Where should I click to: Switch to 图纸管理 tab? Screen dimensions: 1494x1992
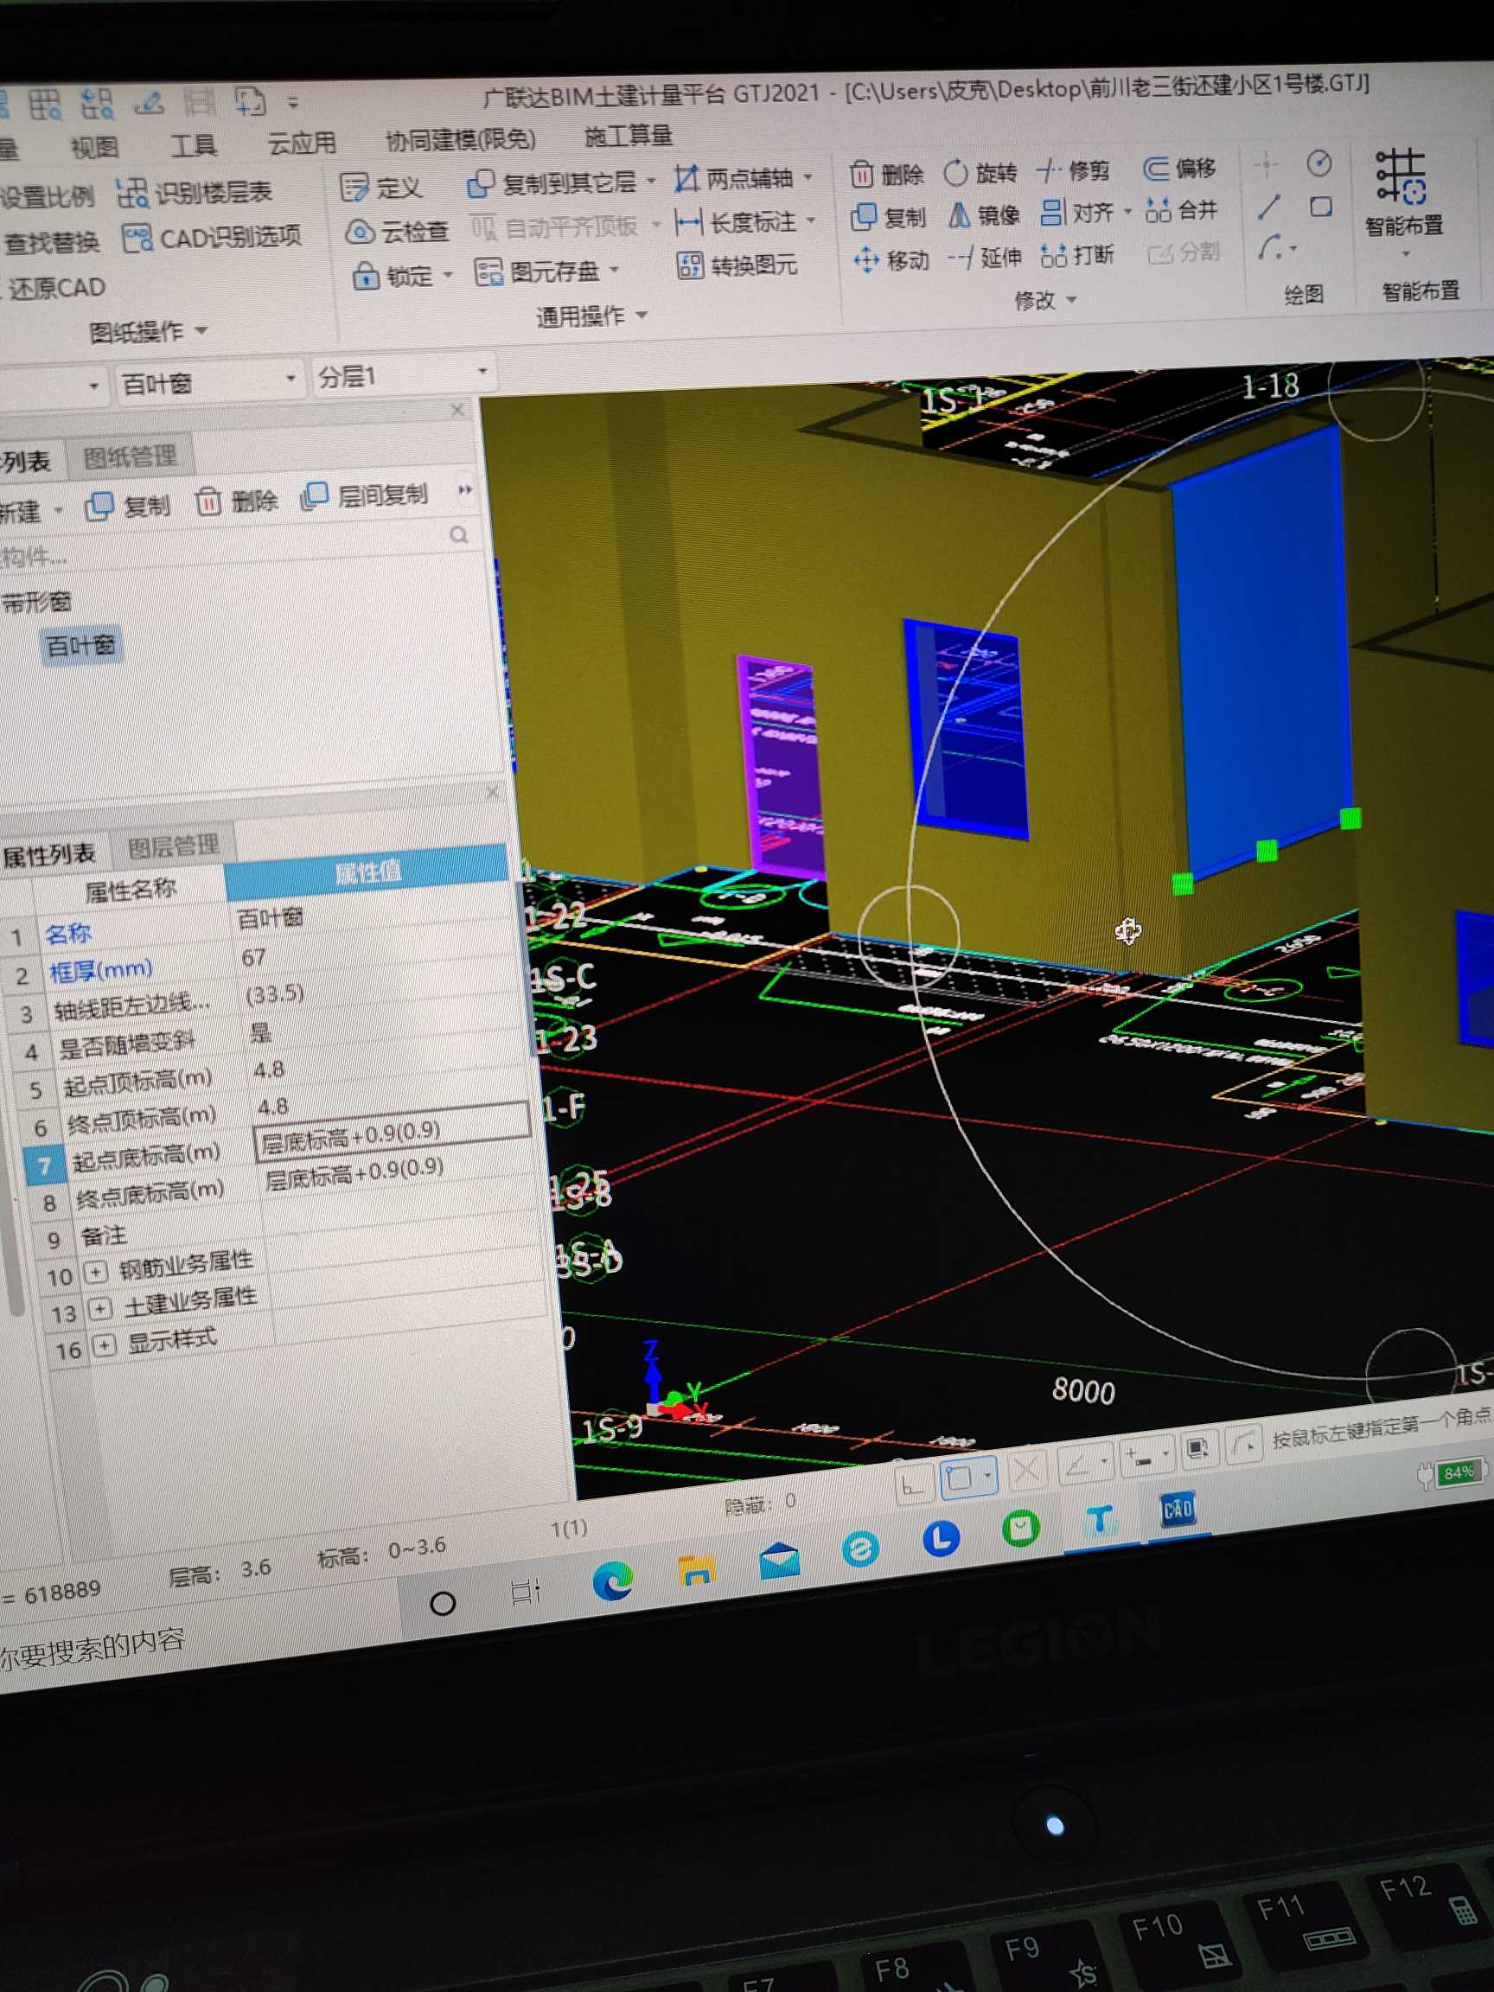[130, 456]
